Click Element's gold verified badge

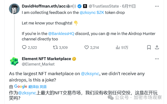click(74, 59)
